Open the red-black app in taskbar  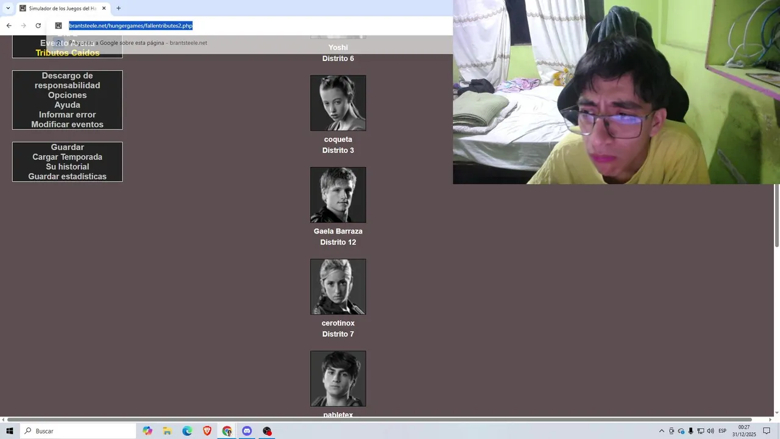(267, 431)
